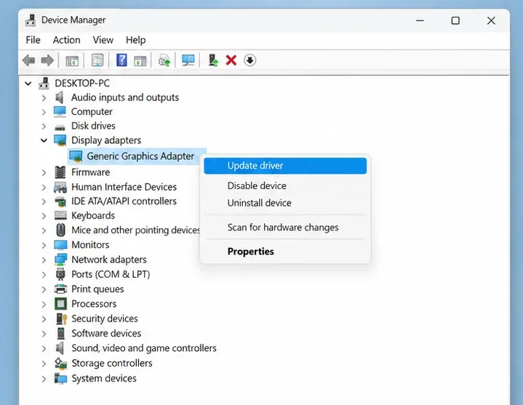Click the Back arrow toolbar icon
The width and height of the screenshot is (523, 405).
pos(28,60)
